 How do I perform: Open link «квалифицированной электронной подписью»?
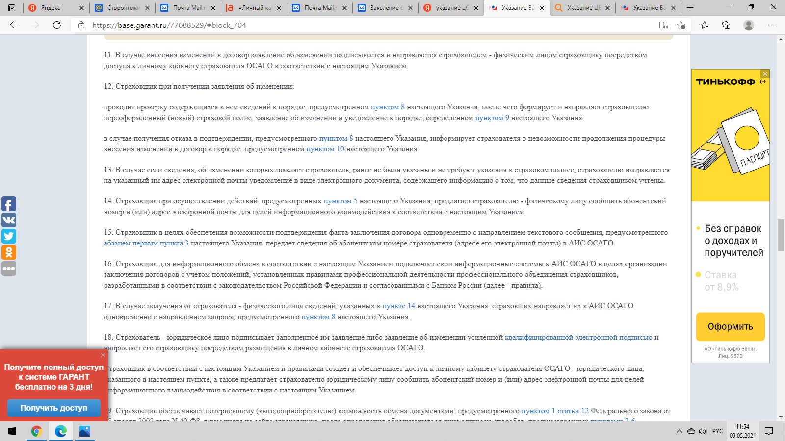[578, 337]
